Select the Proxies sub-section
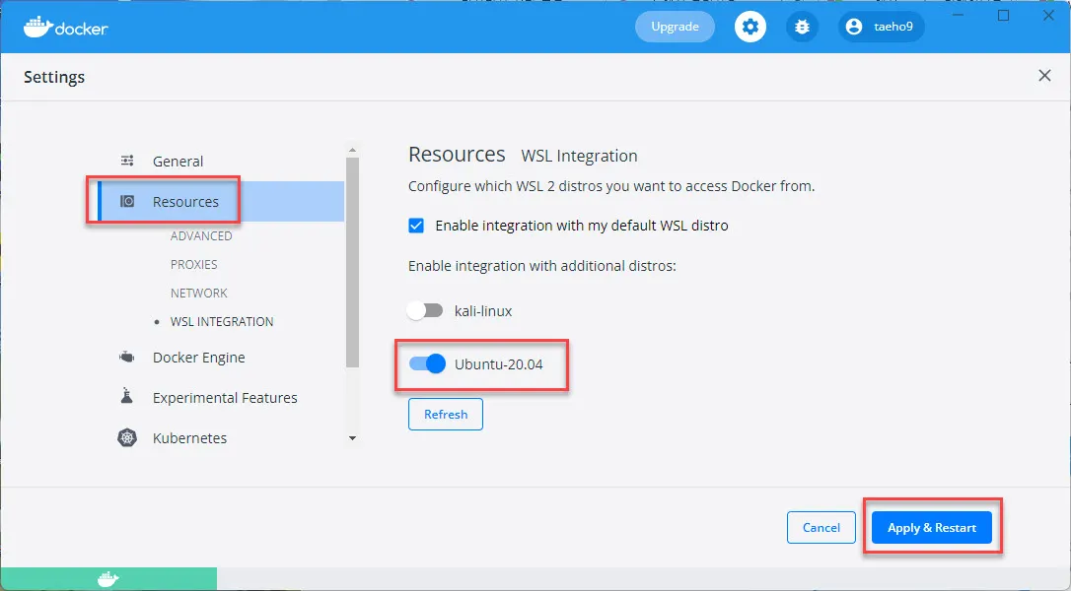This screenshot has height=591, width=1071. pyautogui.click(x=193, y=265)
